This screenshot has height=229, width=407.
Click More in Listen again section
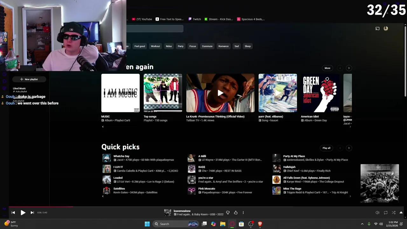(327, 68)
